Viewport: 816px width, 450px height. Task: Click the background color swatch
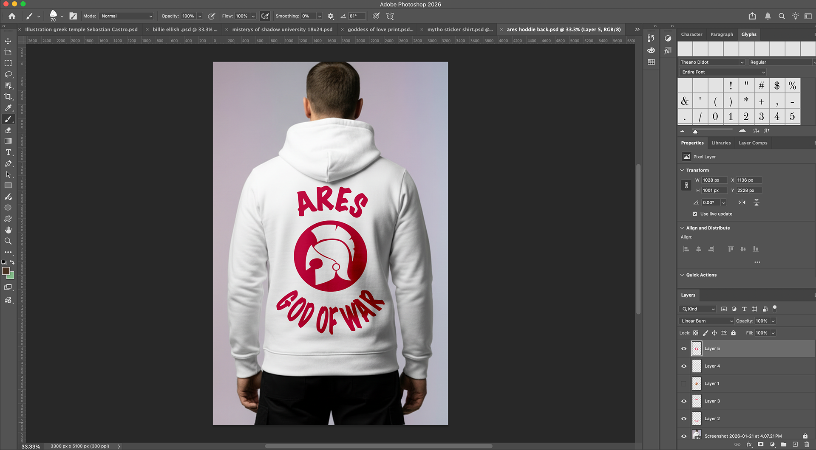tap(11, 276)
